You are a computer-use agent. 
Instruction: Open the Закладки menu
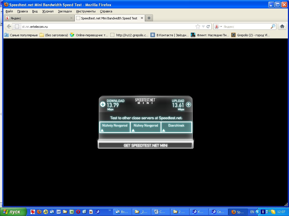[65, 11]
